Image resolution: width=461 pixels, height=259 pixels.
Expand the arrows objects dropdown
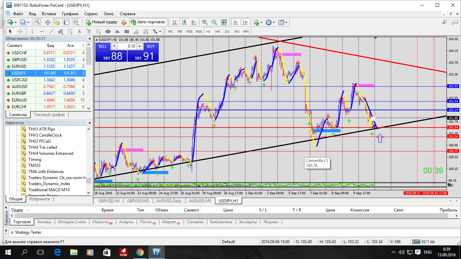click(x=157, y=32)
